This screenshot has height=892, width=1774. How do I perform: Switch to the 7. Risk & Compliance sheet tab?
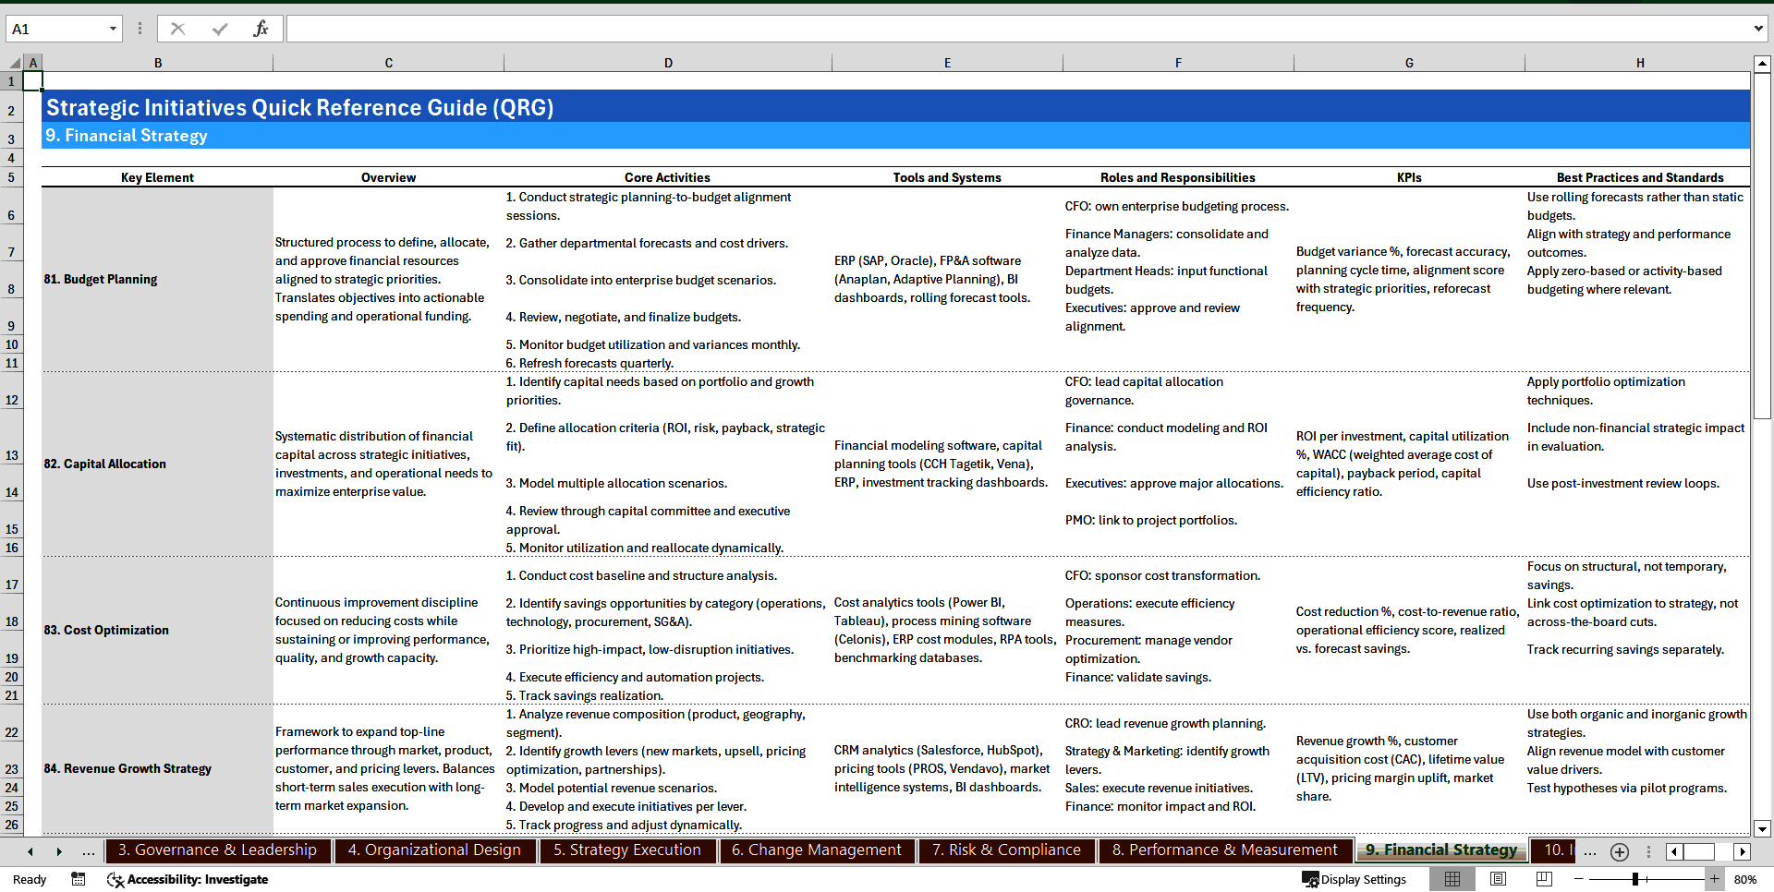tap(1006, 850)
